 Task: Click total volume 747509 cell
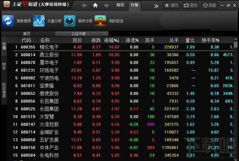point(171,117)
